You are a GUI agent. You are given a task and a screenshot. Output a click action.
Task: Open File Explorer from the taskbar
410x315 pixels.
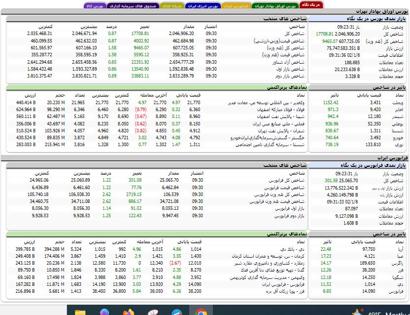click(x=80, y=313)
